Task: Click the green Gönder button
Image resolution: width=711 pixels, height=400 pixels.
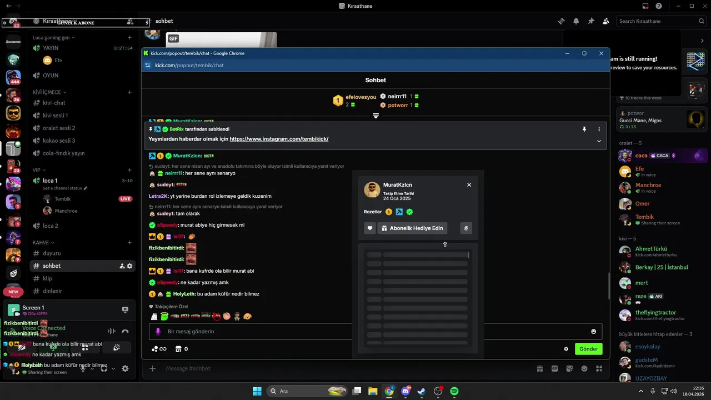Action: [x=589, y=349]
